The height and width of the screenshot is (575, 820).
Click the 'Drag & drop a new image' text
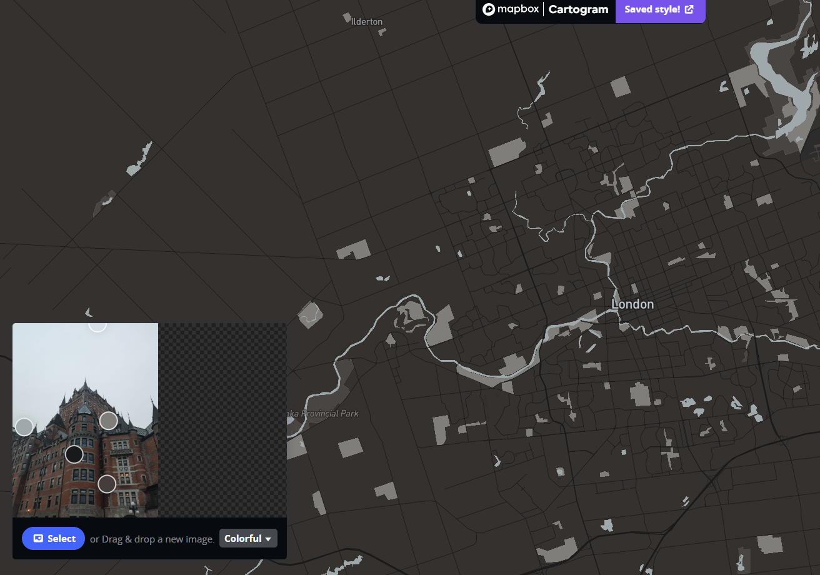click(152, 538)
